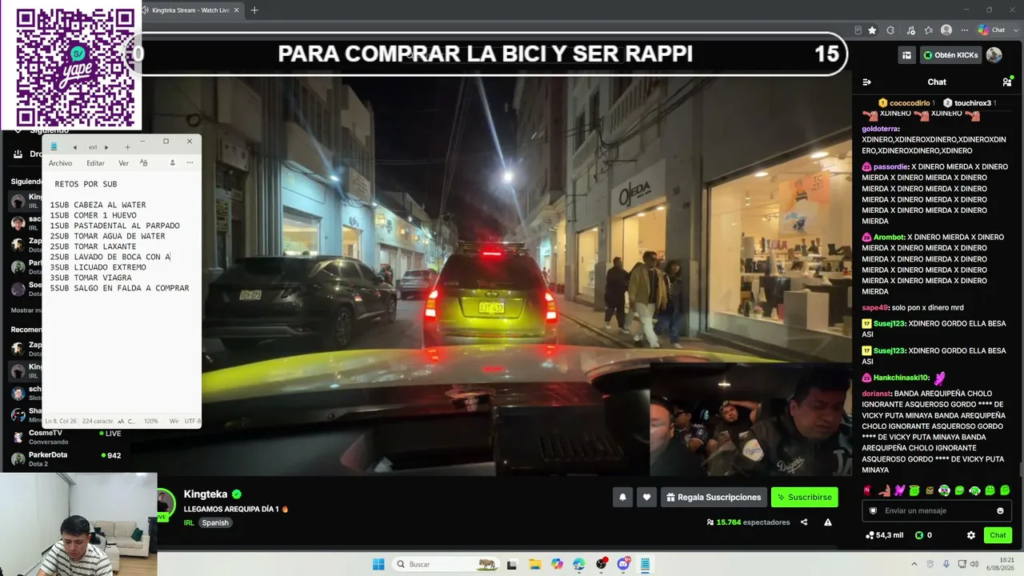Click chat username dorianst
Image resolution: width=1024 pixels, height=576 pixels.
(877, 394)
